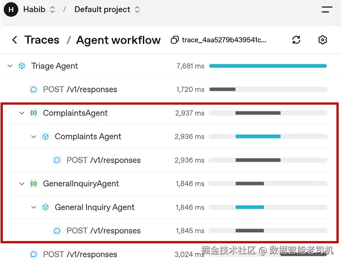Click the 1,845 ms duration value
341x263 pixels.
click(x=190, y=231)
